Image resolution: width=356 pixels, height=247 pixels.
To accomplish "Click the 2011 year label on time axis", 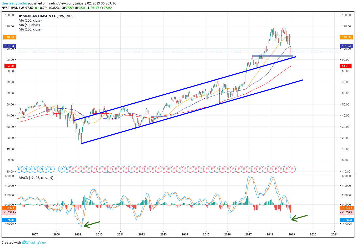I will [120, 234].
